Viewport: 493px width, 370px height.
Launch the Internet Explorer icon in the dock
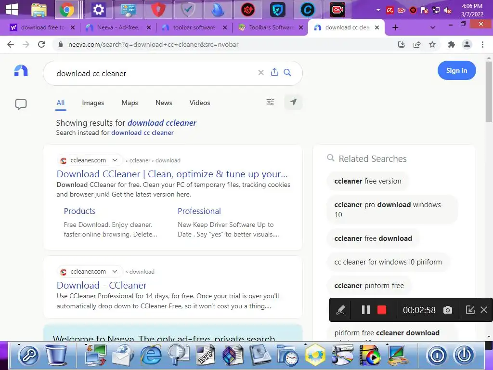pyautogui.click(x=151, y=355)
